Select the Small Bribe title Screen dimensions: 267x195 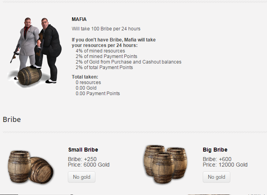point(83,150)
